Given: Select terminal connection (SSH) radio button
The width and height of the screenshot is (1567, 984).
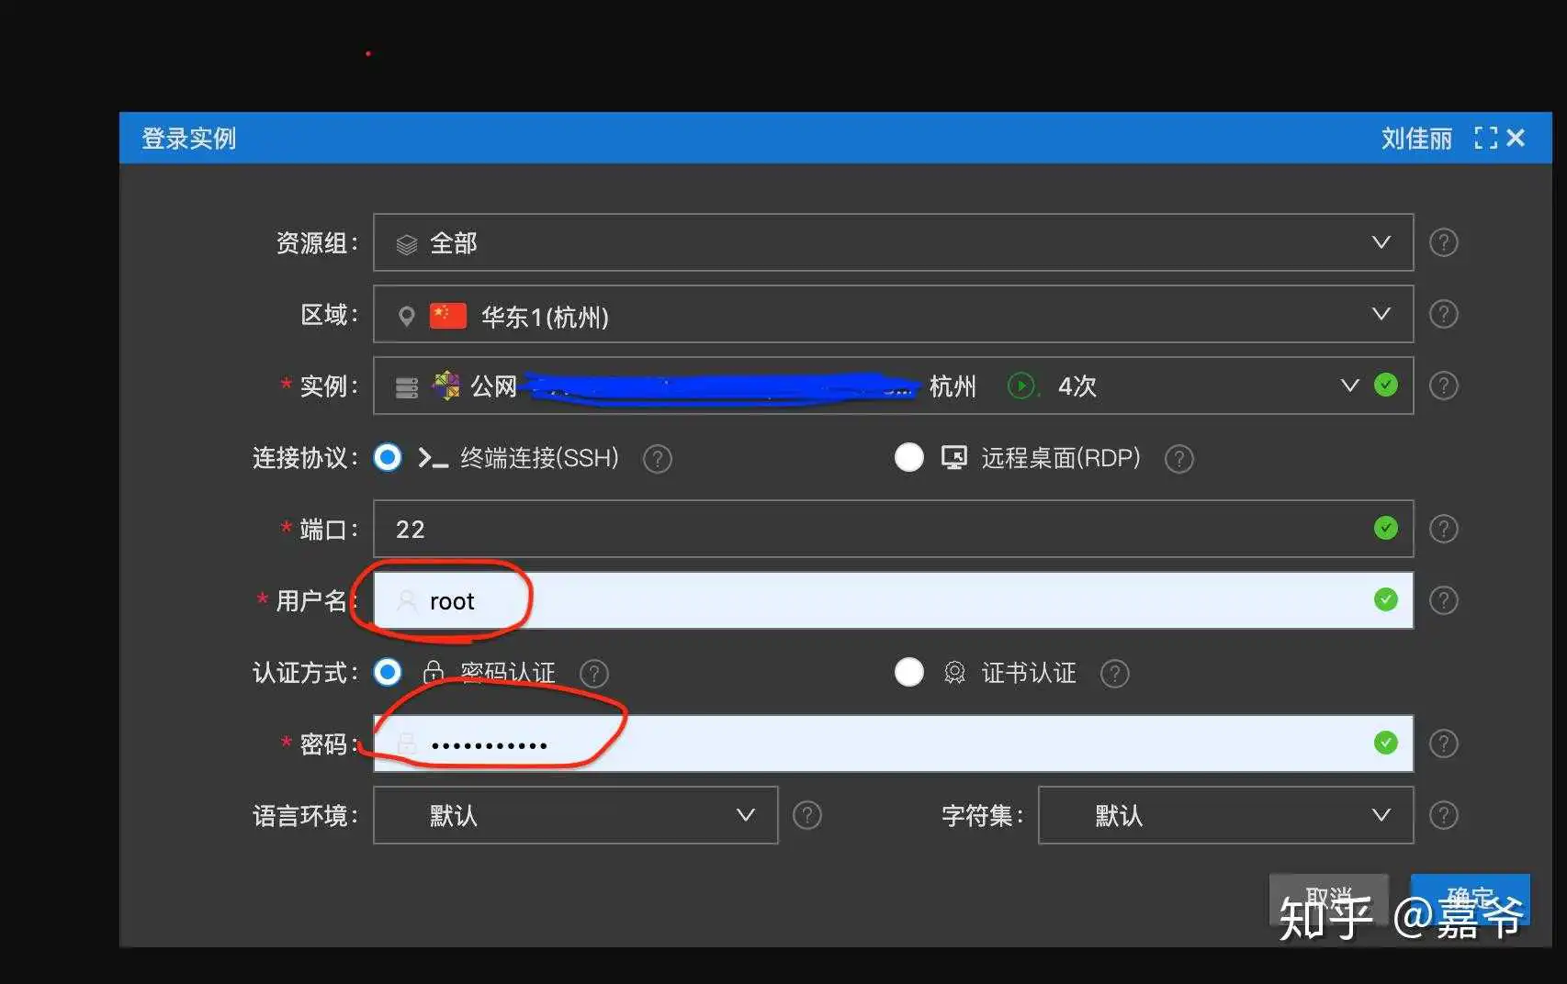Looking at the screenshot, I should coord(388,457).
